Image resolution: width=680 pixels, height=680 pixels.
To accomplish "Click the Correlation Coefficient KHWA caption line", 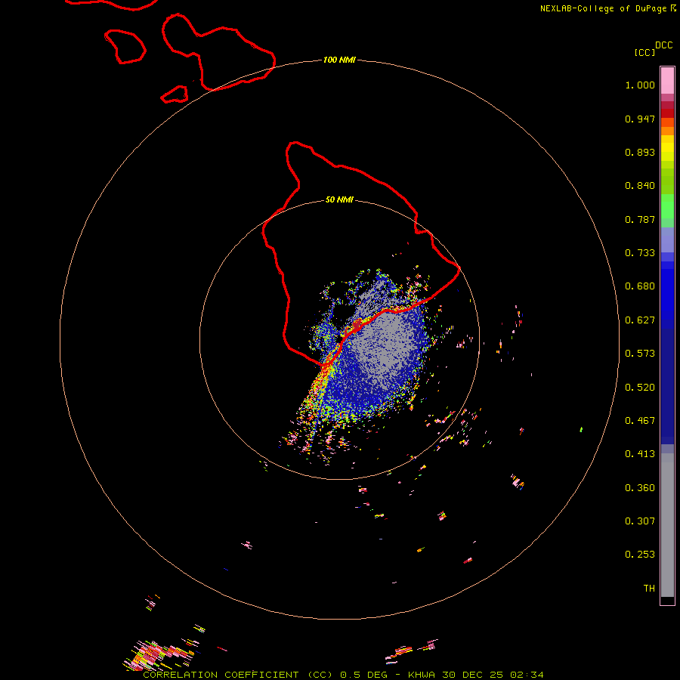I will 343,675.
